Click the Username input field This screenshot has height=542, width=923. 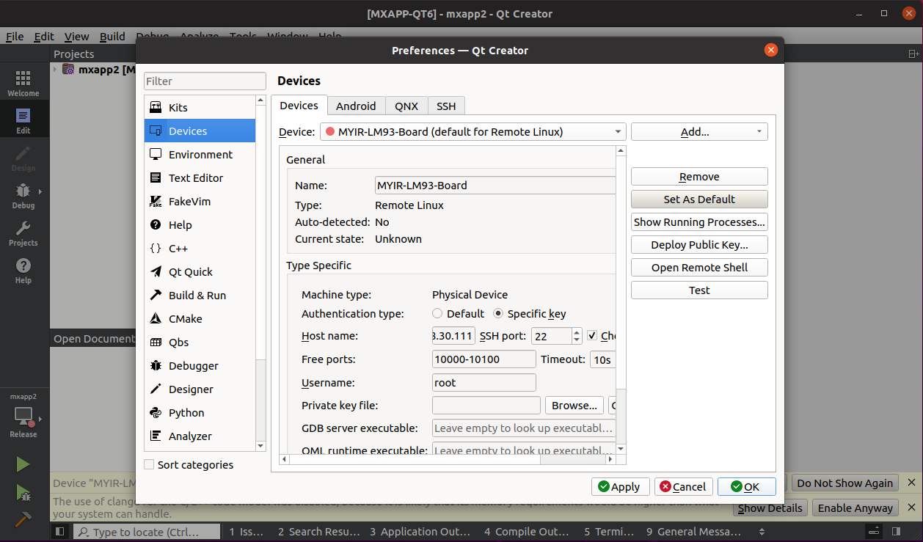pyautogui.click(x=484, y=382)
